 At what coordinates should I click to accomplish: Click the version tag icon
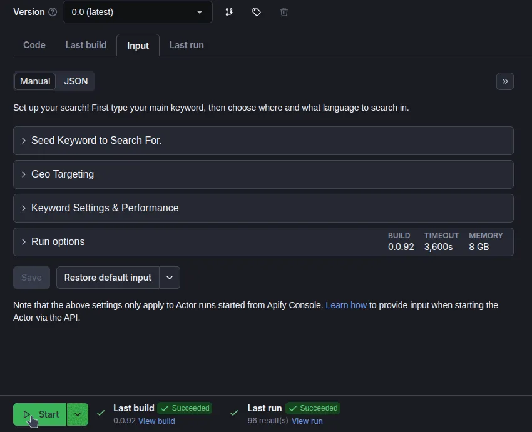click(x=257, y=13)
